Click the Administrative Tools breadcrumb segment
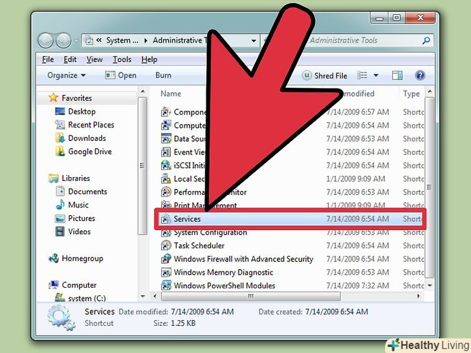Viewport: 471px width, 353px height. point(180,40)
